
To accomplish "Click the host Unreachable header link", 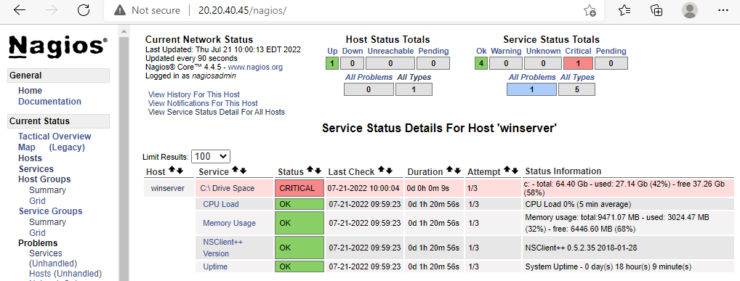I will 390,51.
